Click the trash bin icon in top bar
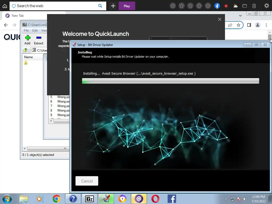Image resolution: width=272 pixels, height=204 pixels. coord(254,6)
